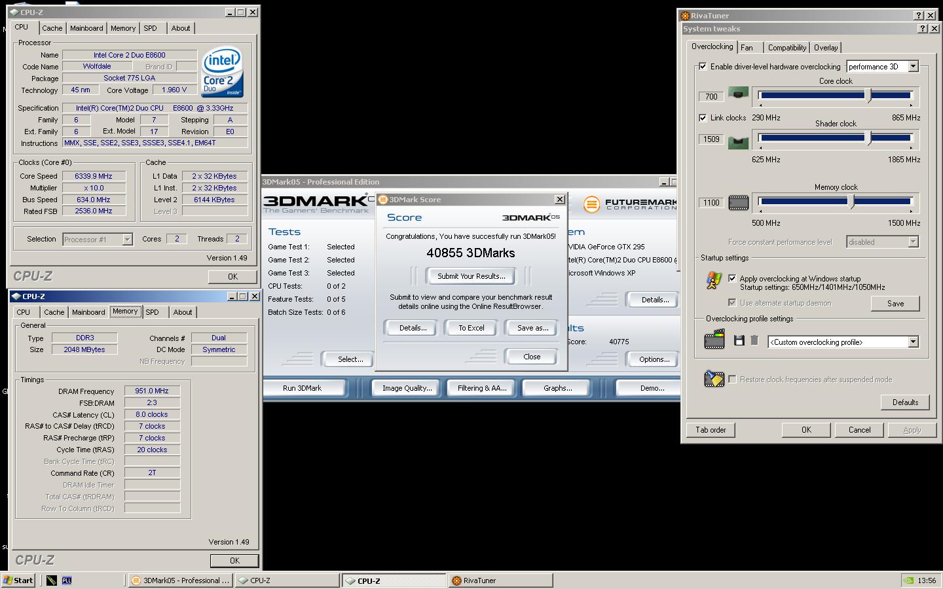Screen dimensions: 943x589
Task: Click Submit Your Results button
Action: tap(471, 276)
